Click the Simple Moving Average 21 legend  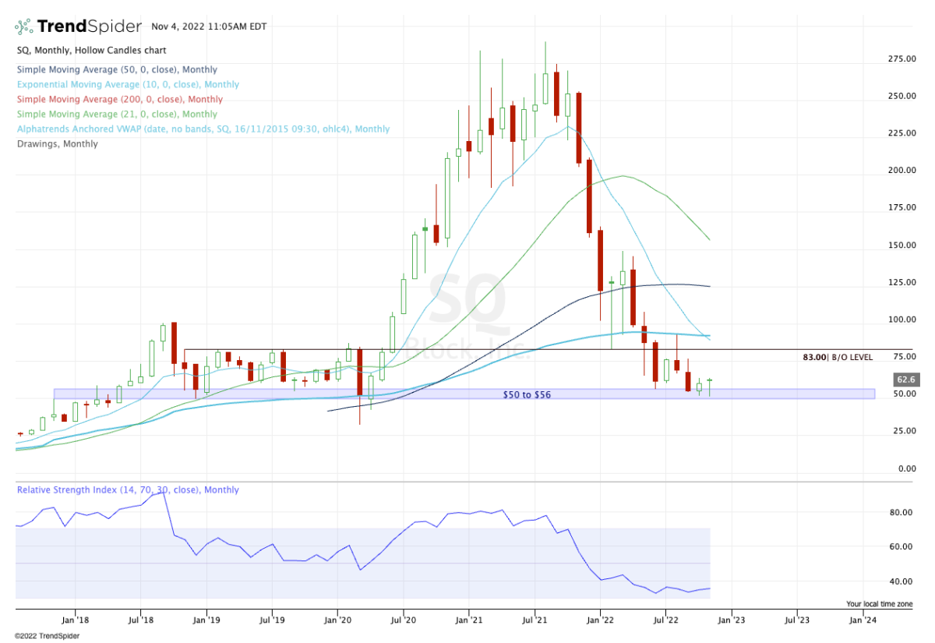coord(118,114)
